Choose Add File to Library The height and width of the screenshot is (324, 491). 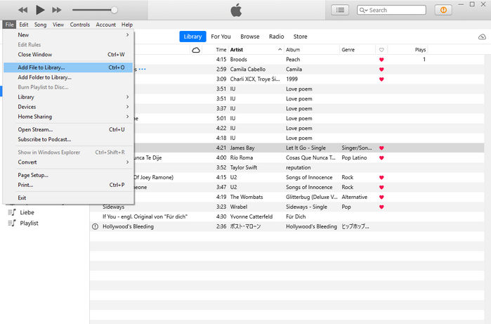68,67
